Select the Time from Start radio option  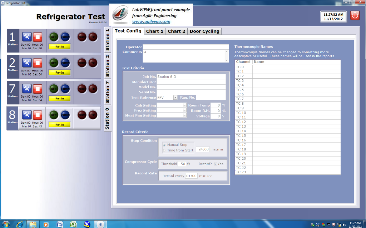click(164, 150)
